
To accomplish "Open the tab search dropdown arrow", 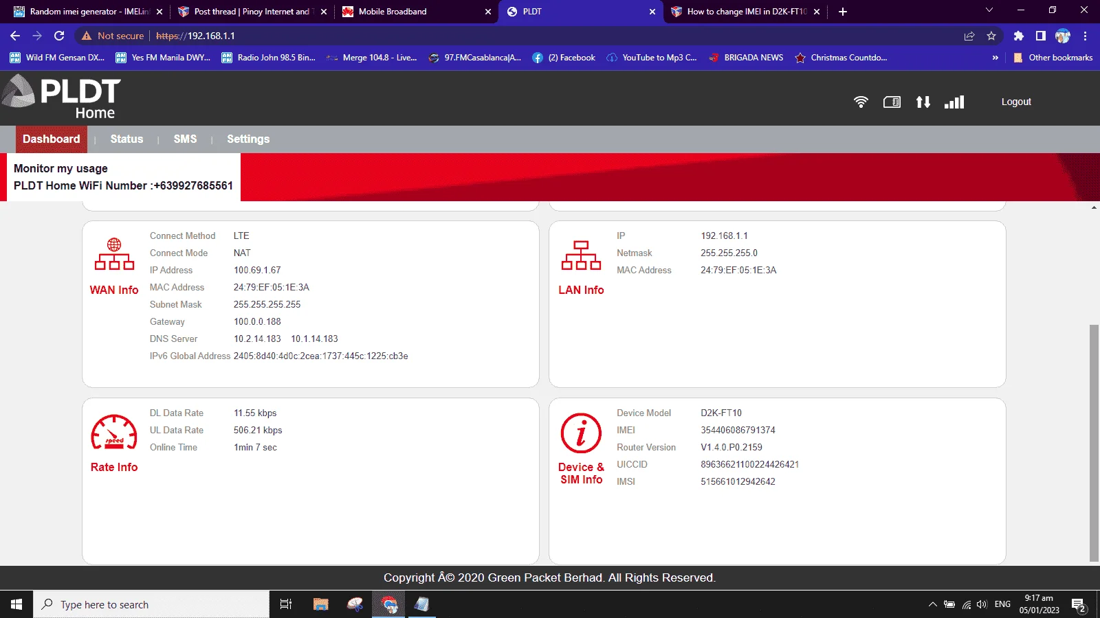I will tap(989, 10).
